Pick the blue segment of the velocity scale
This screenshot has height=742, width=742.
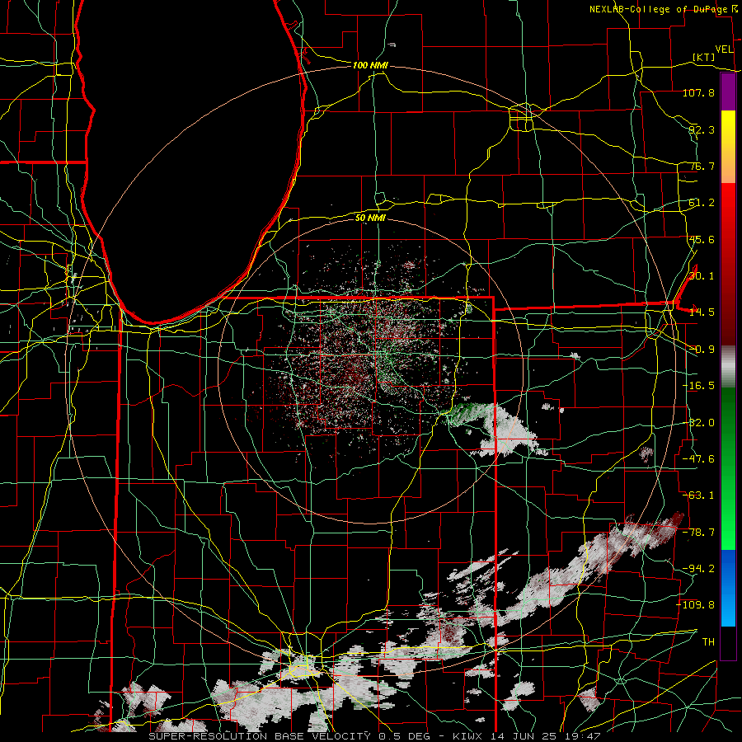728,588
